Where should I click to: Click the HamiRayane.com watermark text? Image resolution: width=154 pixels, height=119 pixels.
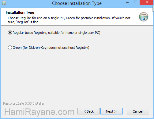coord(39,112)
